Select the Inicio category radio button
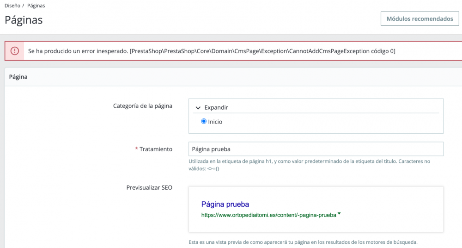The image size is (462, 248). point(204,121)
